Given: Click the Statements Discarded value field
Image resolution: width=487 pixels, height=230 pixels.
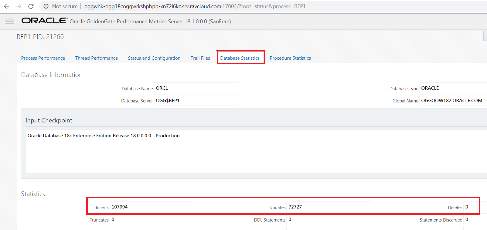Looking at the screenshot, I should click(x=475, y=219).
